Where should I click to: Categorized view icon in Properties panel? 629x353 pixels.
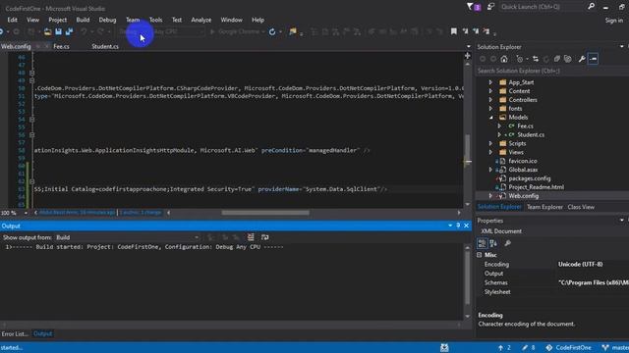(x=483, y=243)
